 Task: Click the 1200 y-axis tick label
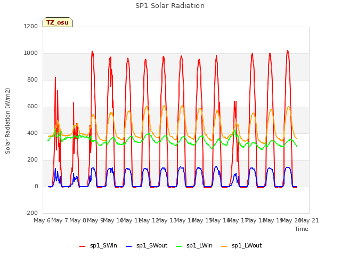[x=31, y=26]
